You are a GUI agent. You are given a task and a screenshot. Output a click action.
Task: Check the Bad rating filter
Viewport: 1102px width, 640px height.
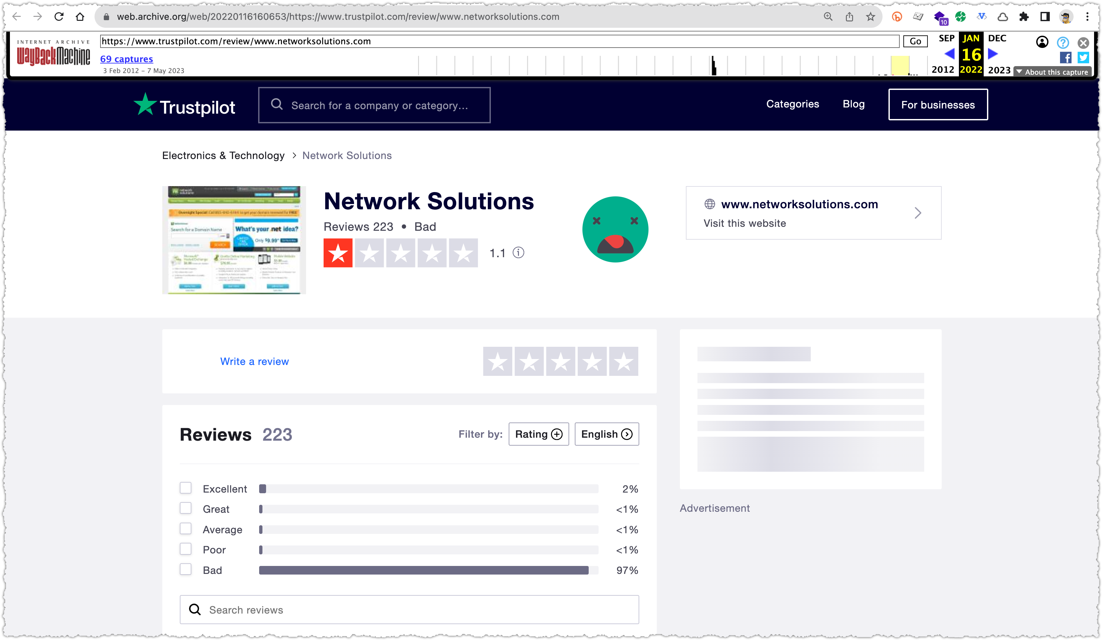point(185,569)
